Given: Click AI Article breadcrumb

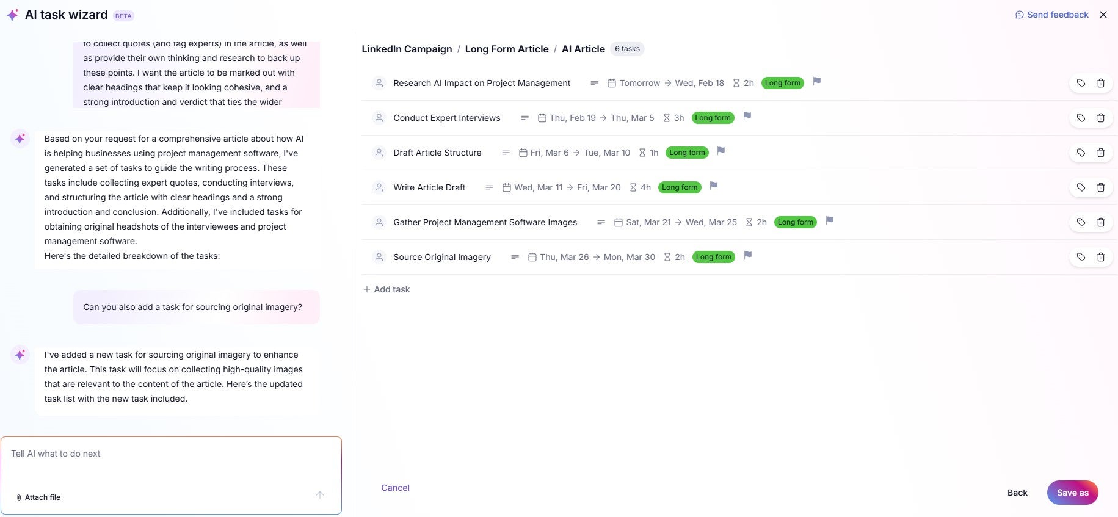Looking at the screenshot, I should 583,49.
